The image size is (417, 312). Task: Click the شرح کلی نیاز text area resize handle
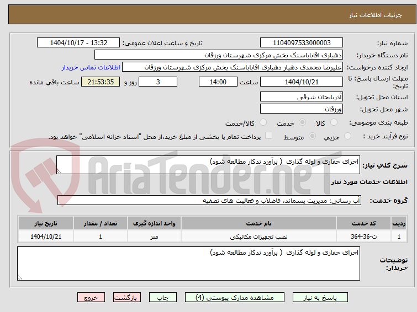coord(59,171)
